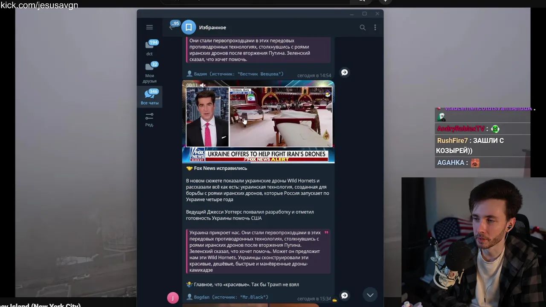Switch to the Все чаты folder

(x=150, y=97)
